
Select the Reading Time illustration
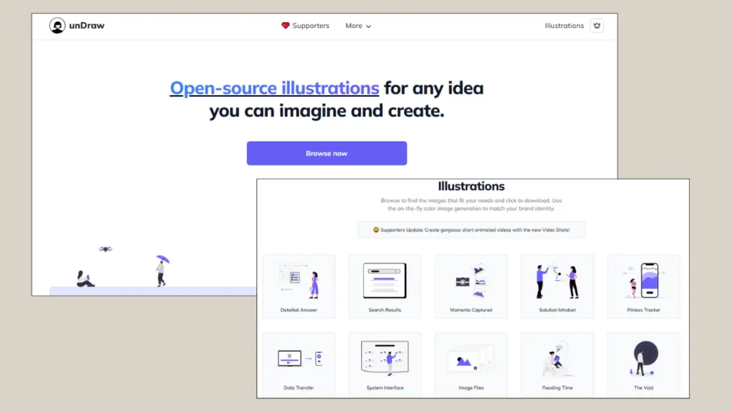pyautogui.click(x=558, y=364)
